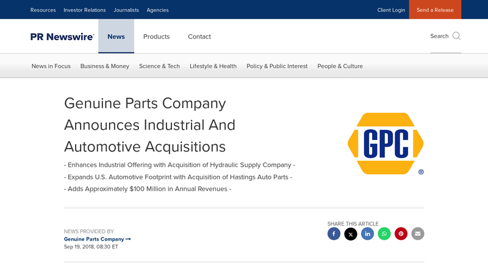Viewport: 488px width, 274px height.
Task: Open Genuine Parts Company provider link
Action: 97,239
